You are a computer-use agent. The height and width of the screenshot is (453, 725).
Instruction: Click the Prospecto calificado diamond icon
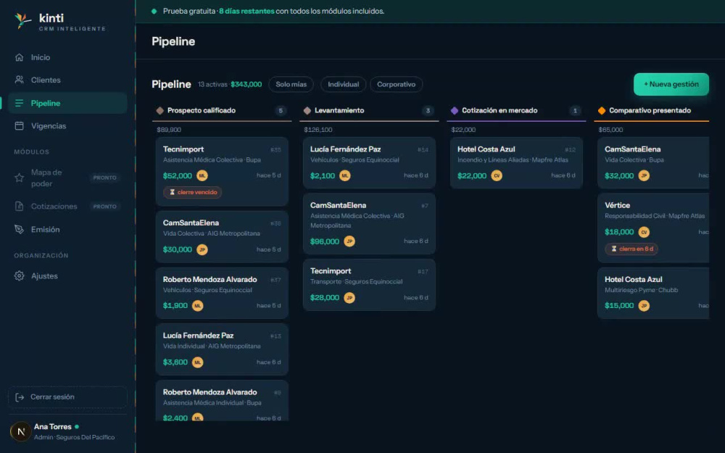[160, 110]
